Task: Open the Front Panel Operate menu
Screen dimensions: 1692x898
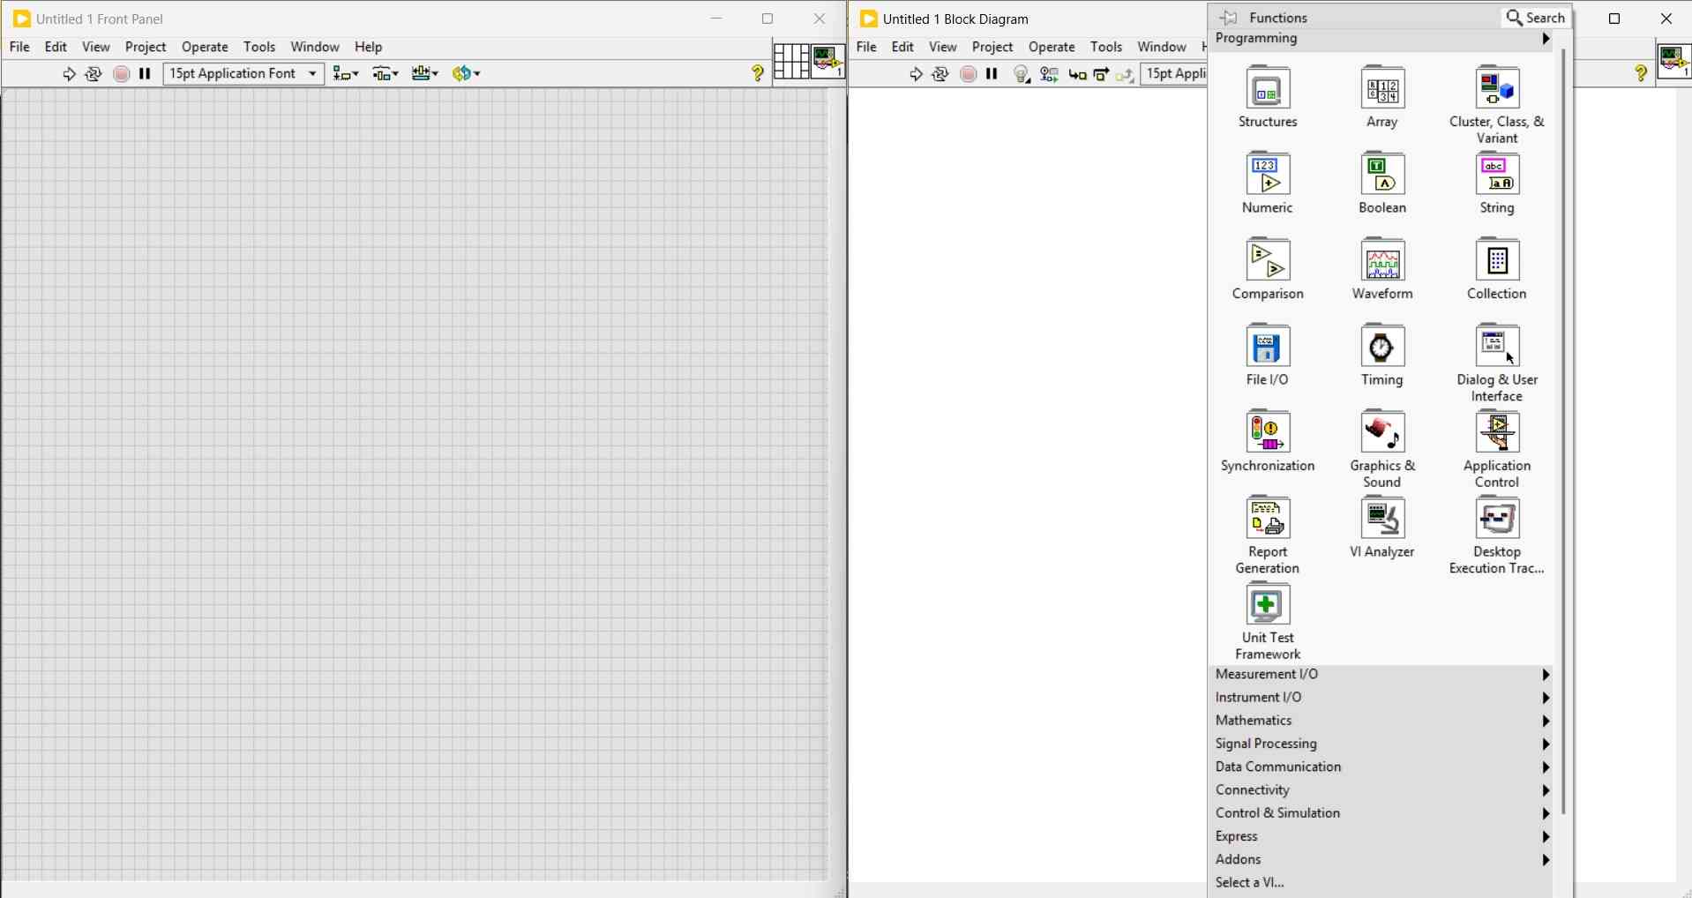Action: point(206,48)
